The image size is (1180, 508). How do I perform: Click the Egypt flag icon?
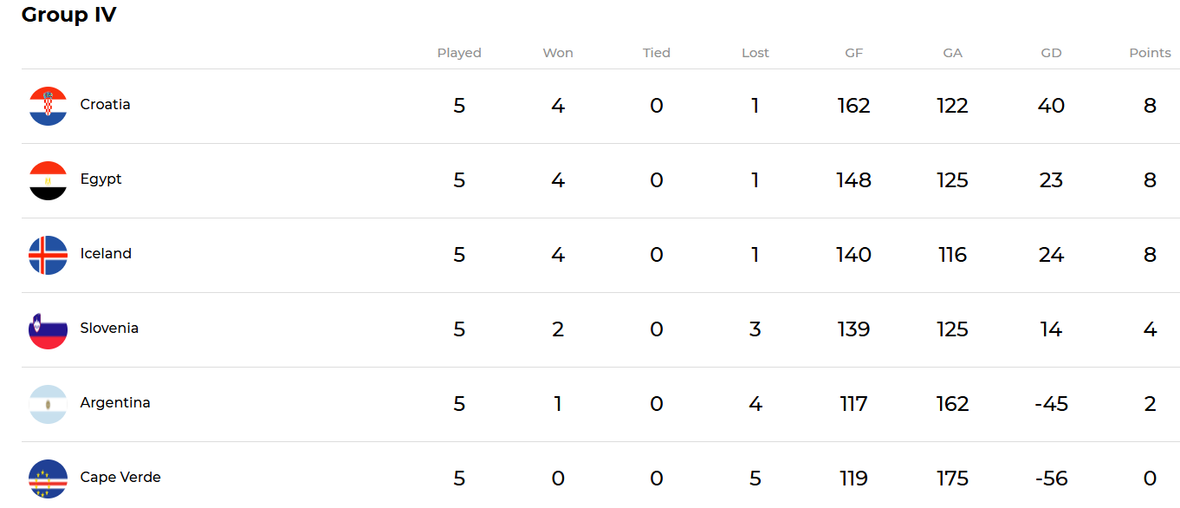pos(48,180)
